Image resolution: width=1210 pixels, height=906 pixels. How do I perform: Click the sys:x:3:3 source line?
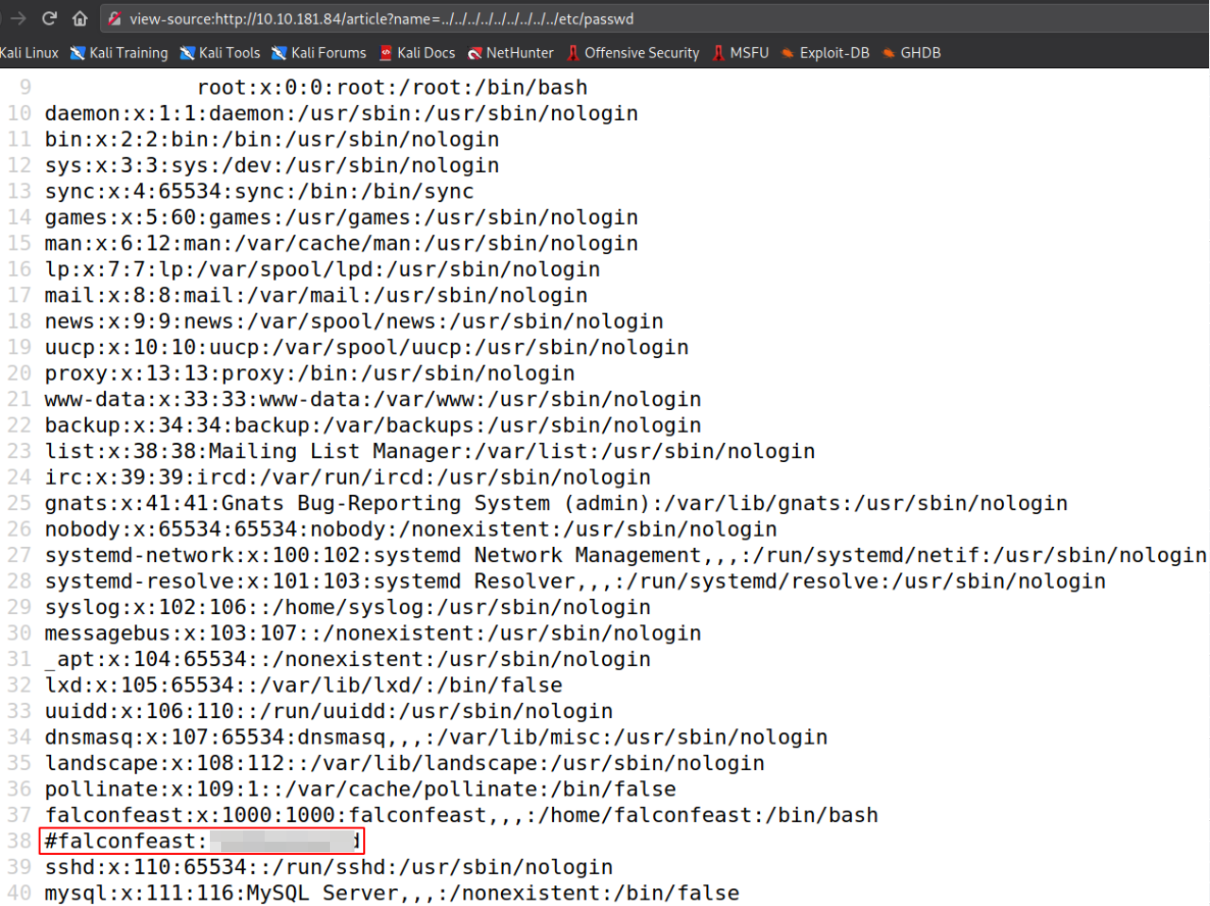pyautogui.click(x=272, y=165)
